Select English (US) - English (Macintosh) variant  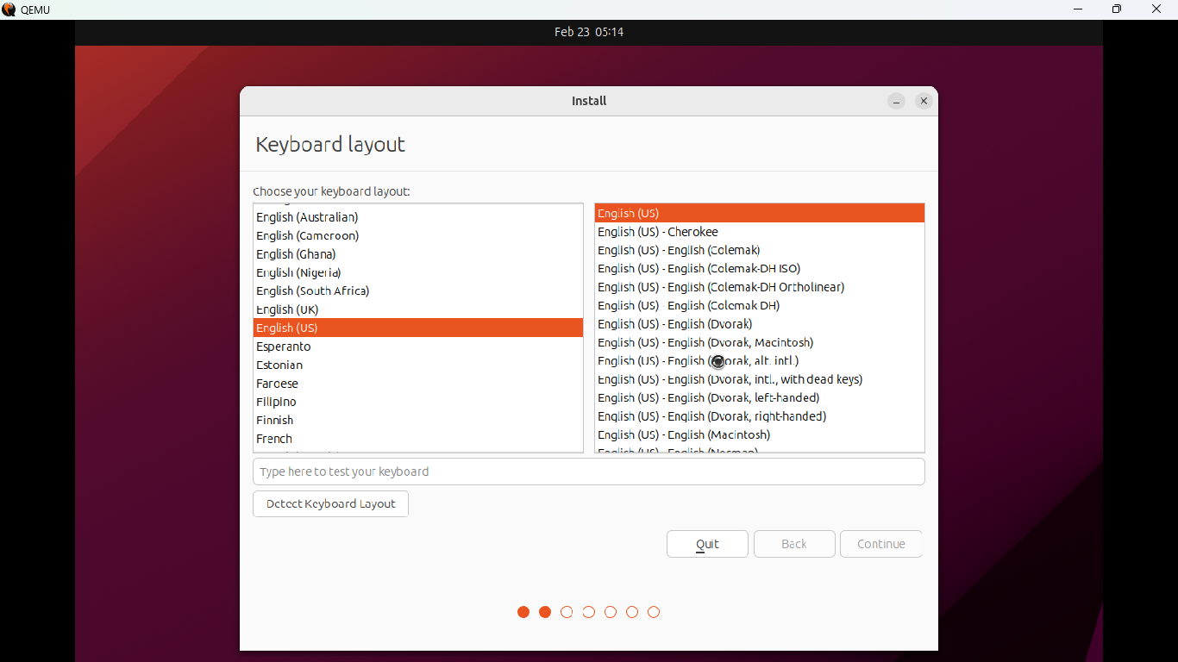pyautogui.click(x=760, y=434)
